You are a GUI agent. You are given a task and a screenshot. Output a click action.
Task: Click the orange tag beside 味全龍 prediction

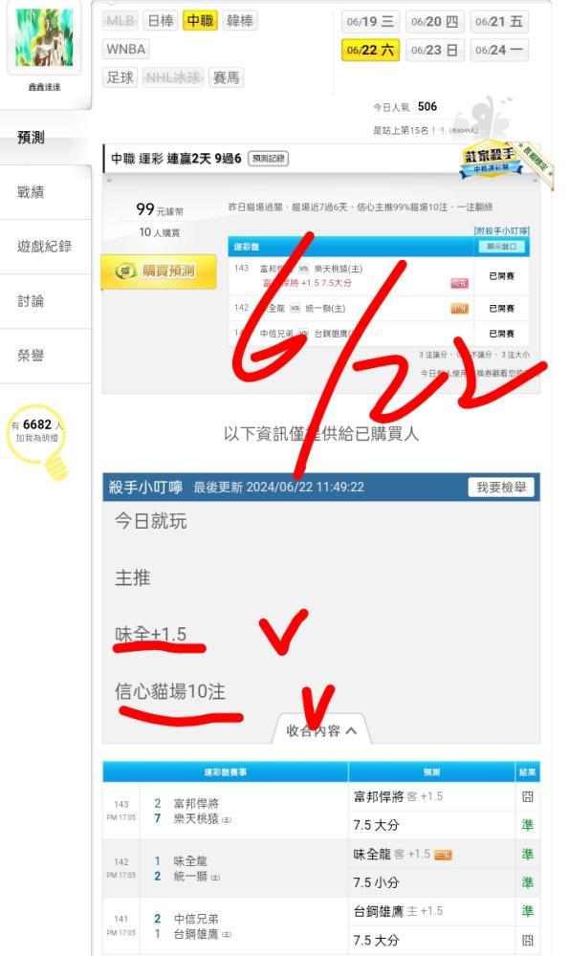(443, 855)
